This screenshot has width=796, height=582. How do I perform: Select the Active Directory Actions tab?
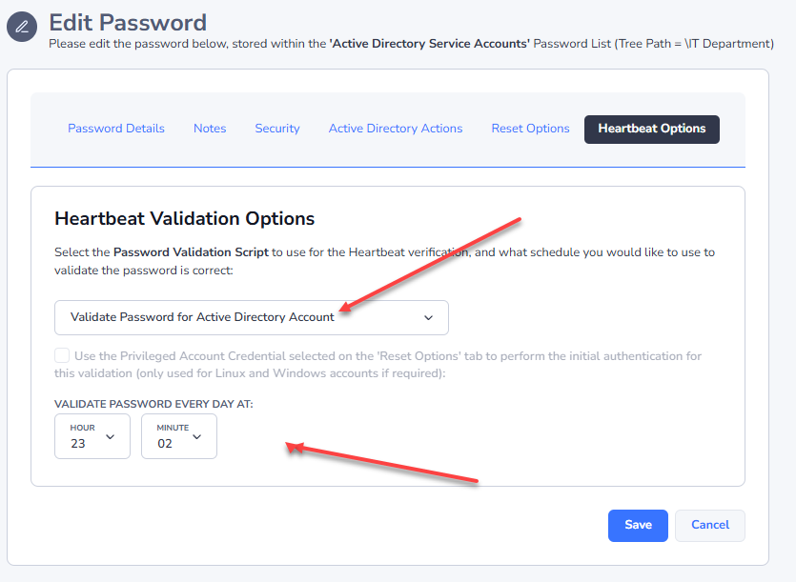click(396, 129)
